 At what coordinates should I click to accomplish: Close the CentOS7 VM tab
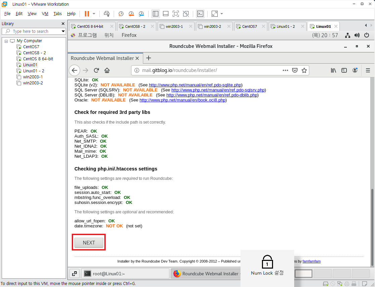[263, 26]
